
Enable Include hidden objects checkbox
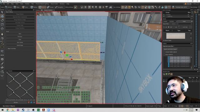(164, 52)
